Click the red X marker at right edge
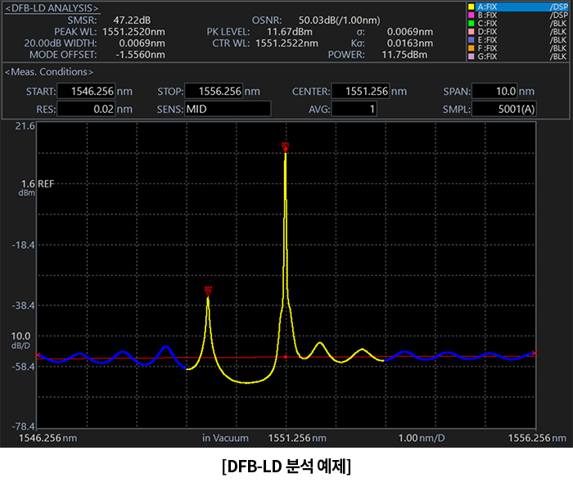This screenshot has width=573, height=487. (535, 353)
